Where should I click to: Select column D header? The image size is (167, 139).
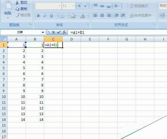71,39
